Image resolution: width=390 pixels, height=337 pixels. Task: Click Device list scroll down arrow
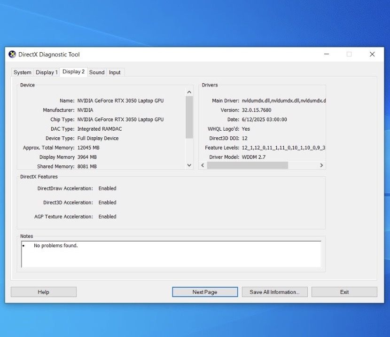pos(189,165)
